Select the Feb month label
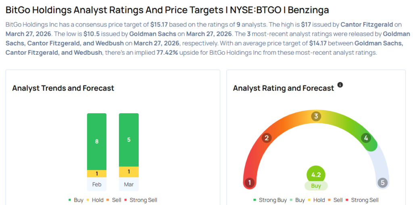 coord(97,184)
